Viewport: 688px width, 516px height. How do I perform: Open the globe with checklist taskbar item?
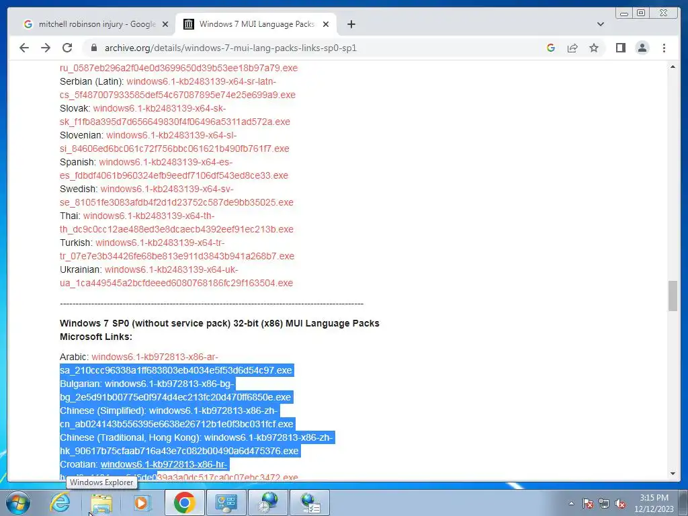[310, 503]
